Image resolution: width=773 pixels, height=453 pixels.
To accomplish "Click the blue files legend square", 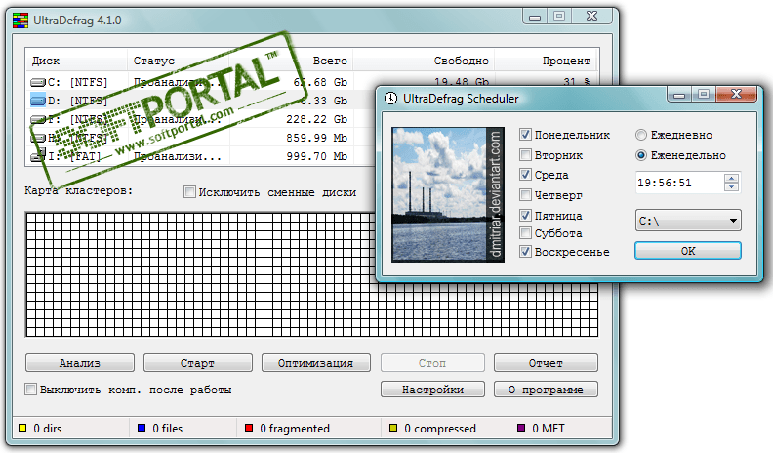I will click(142, 428).
